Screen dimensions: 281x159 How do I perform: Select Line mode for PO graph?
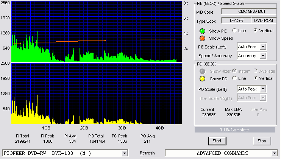(x=234, y=78)
